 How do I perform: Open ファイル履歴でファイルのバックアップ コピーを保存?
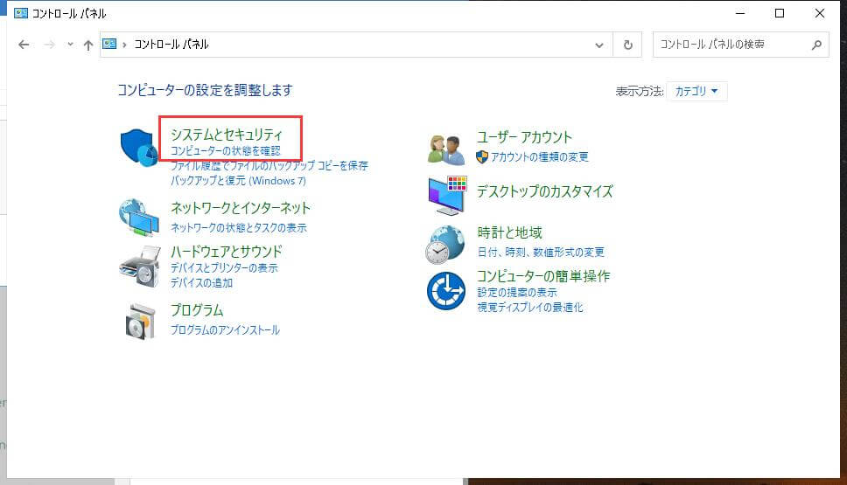269,166
